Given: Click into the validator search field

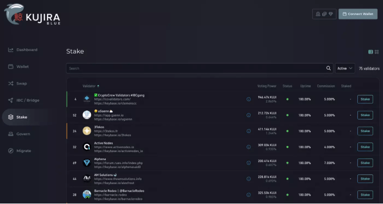Looking at the screenshot, I should point(196,68).
